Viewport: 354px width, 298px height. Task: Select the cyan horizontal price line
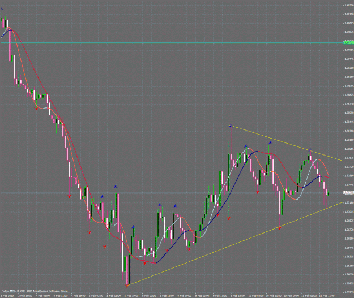pyautogui.click(x=172, y=42)
